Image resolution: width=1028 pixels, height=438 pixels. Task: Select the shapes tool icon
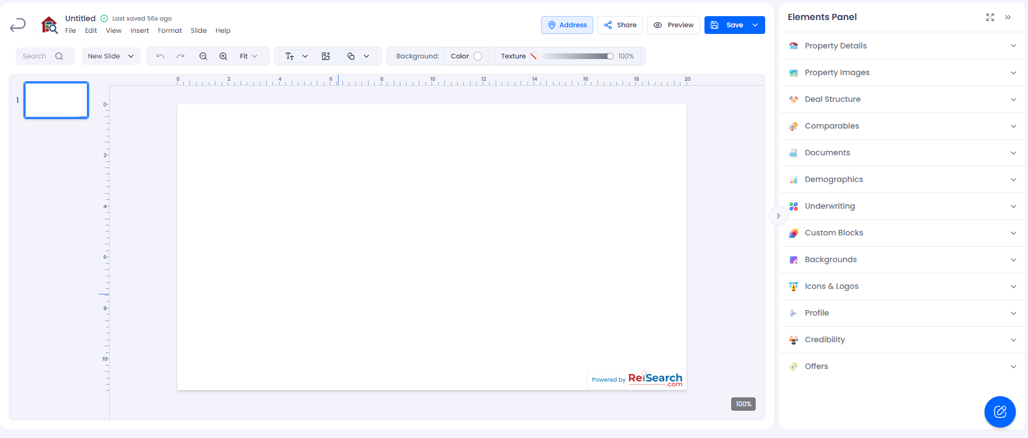coord(351,56)
